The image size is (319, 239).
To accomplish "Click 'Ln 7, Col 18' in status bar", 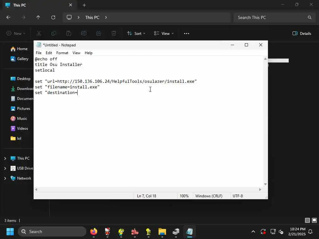I will click(x=146, y=196).
